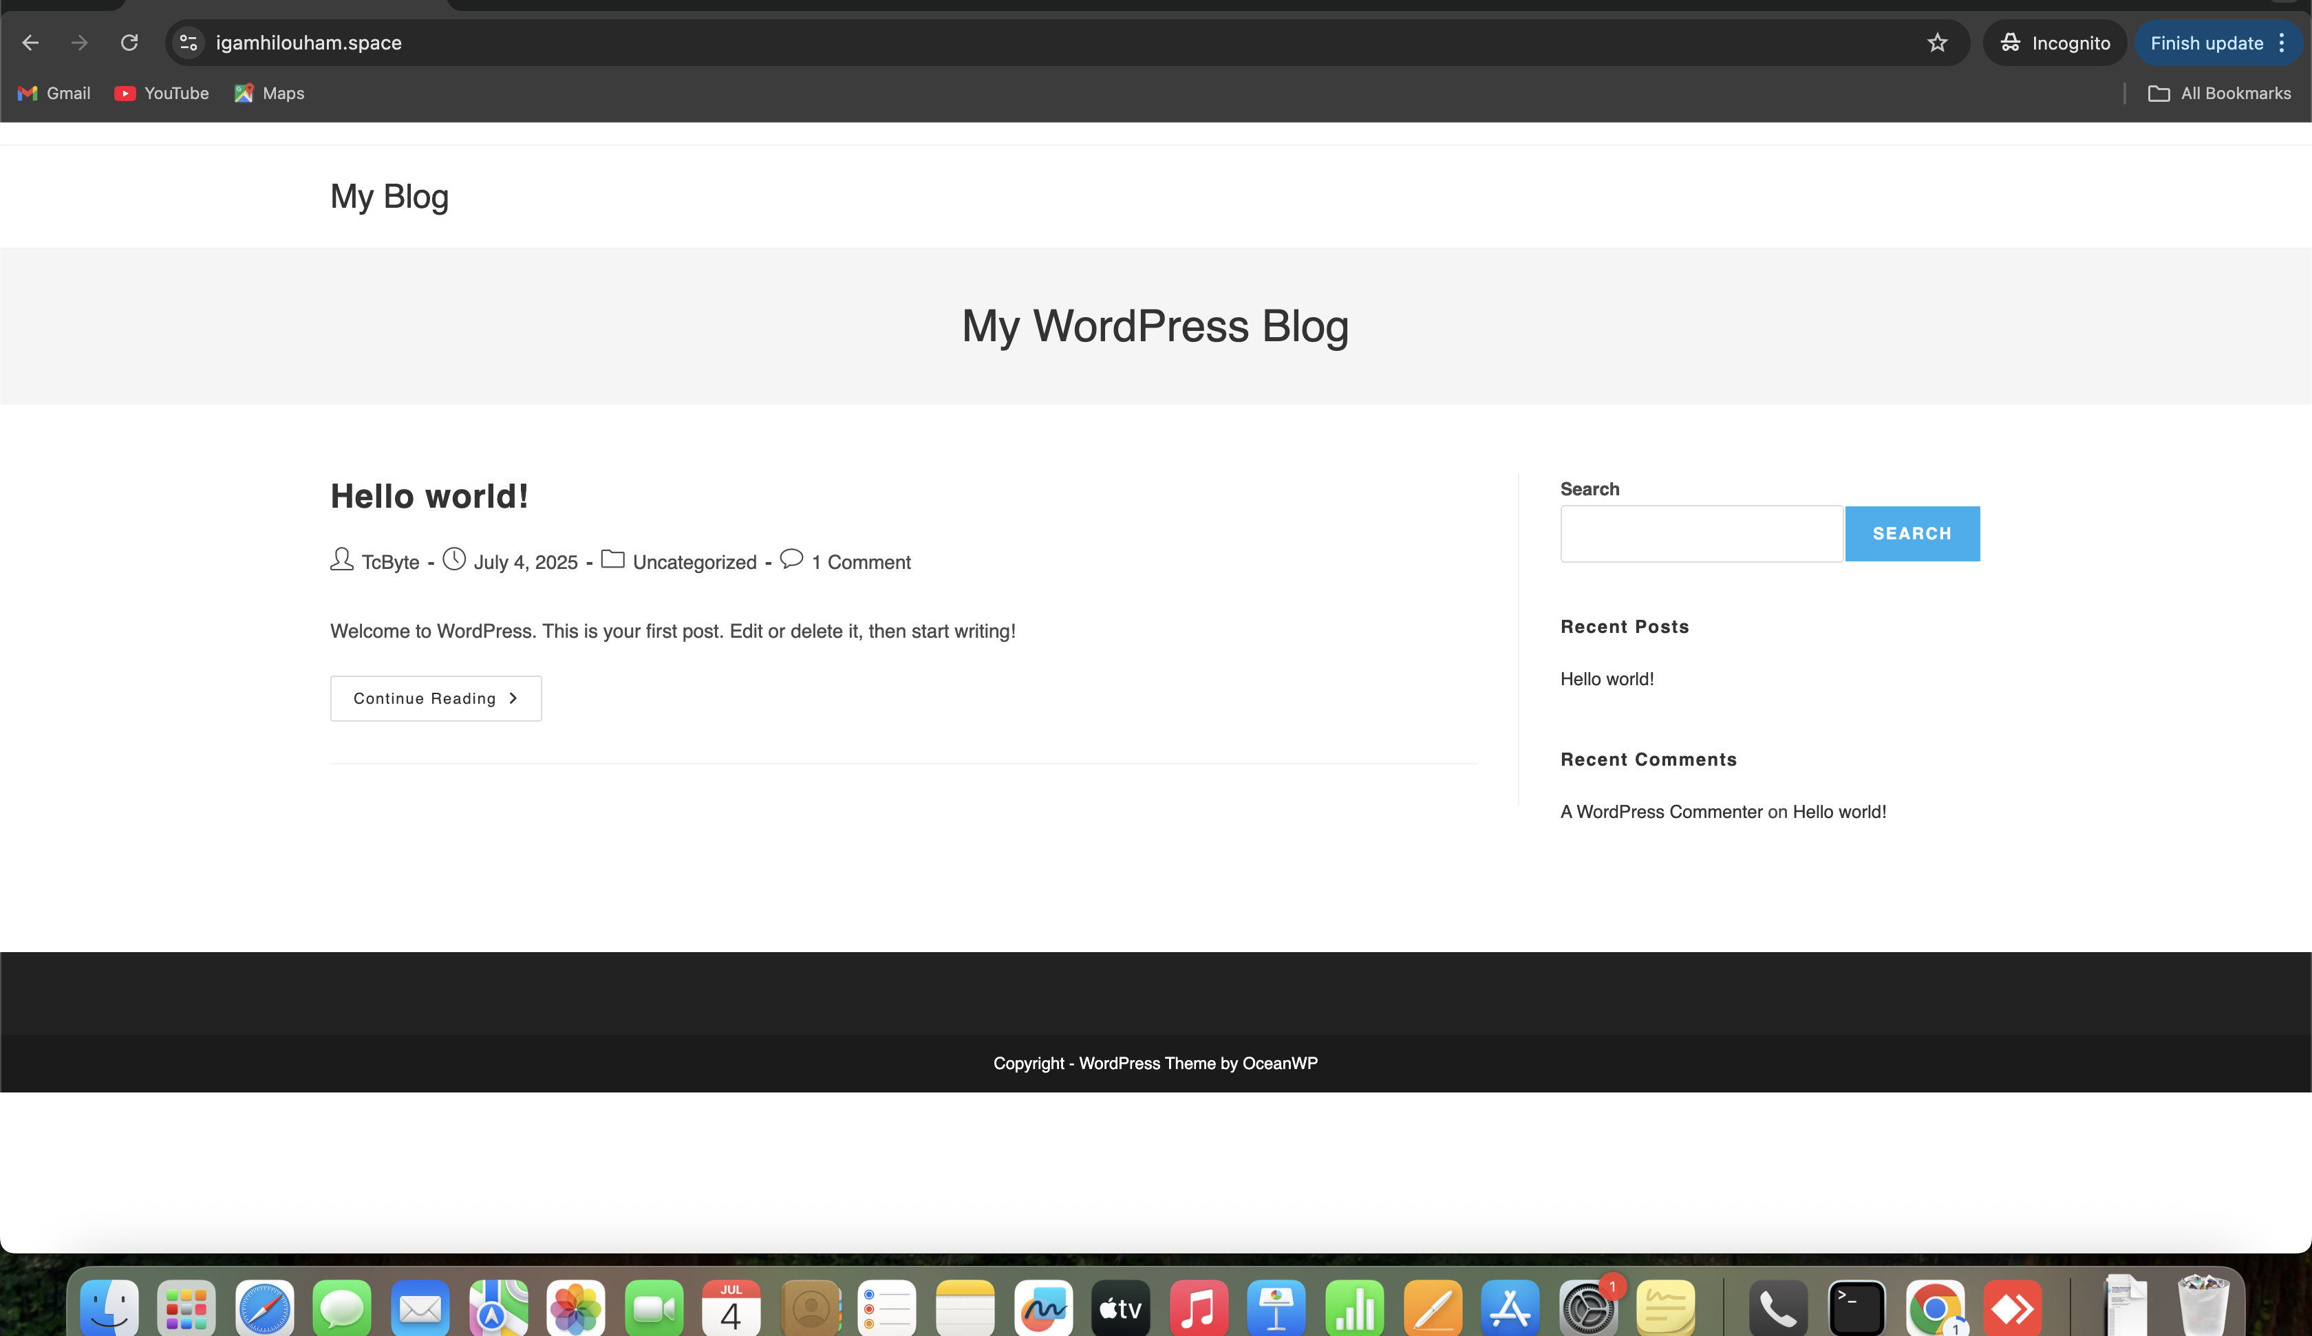Click the Continue Reading button

tap(436, 698)
